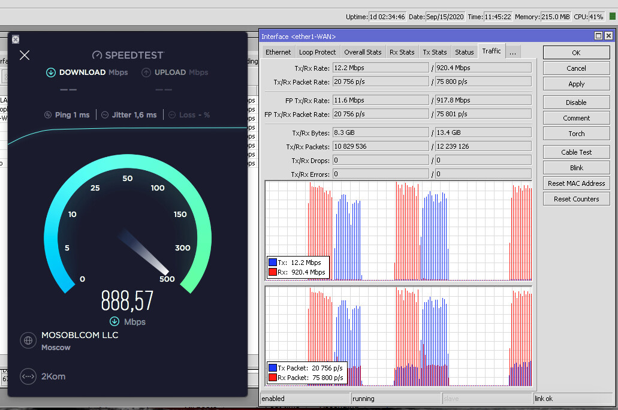The height and width of the screenshot is (410, 618).
Task: Click the Loss icon
Action: coord(172,115)
